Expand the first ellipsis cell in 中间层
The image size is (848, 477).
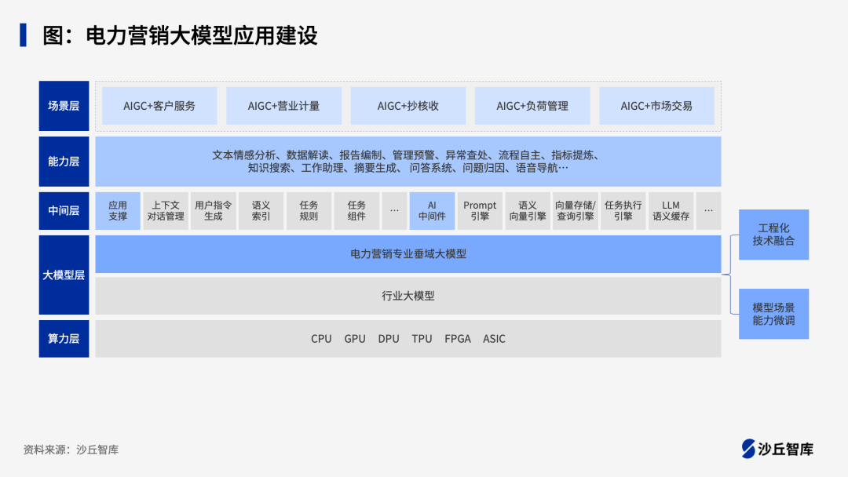pyautogui.click(x=394, y=210)
